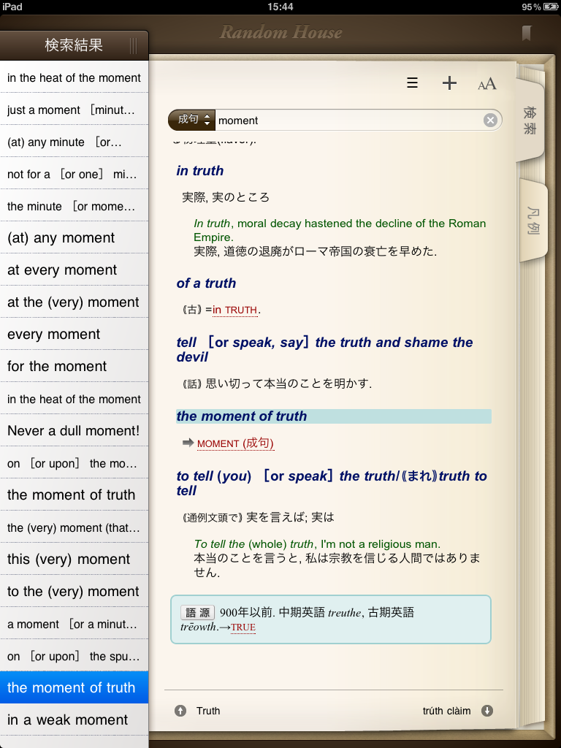
Task: Tap the plus add icon
Action: 449,83
